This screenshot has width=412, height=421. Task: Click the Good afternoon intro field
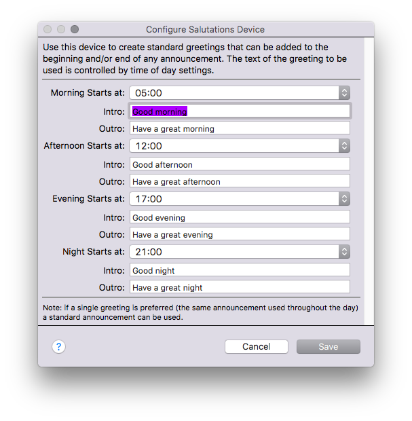tap(240, 164)
